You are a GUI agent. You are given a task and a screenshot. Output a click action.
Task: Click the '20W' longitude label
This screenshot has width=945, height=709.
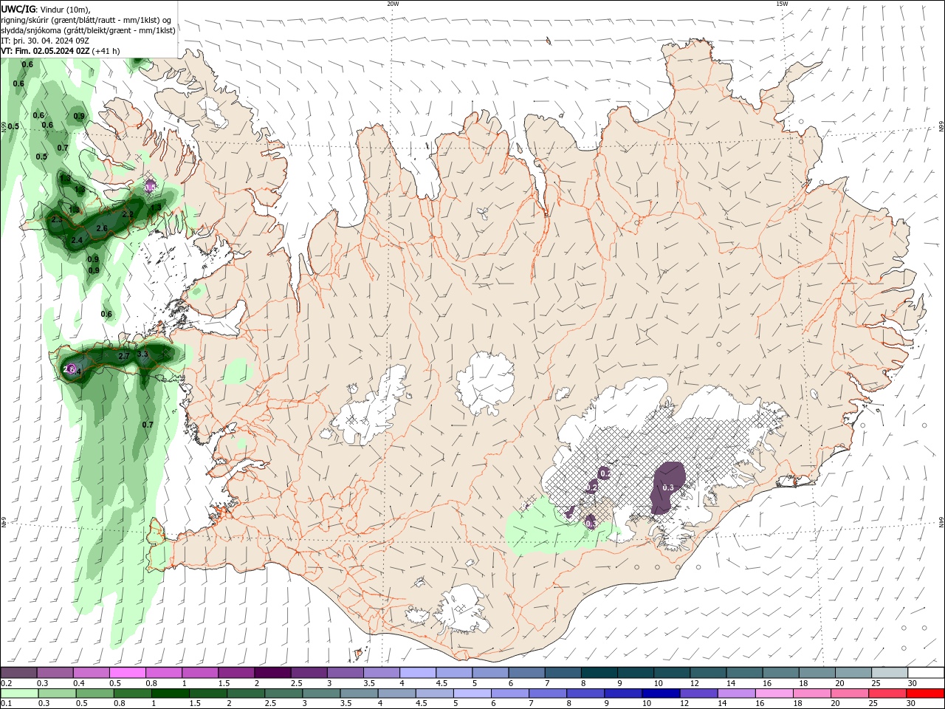coord(393,4)
